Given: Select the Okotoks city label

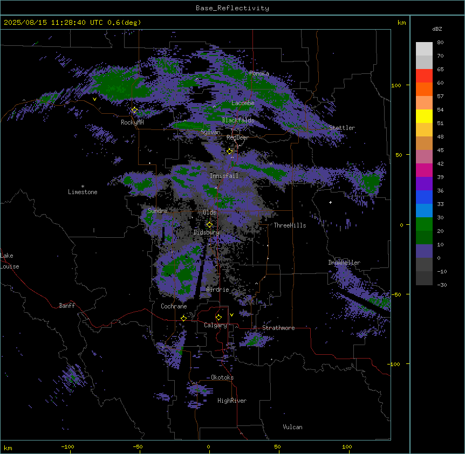Looking at the screenshot, I should [222, 377].
